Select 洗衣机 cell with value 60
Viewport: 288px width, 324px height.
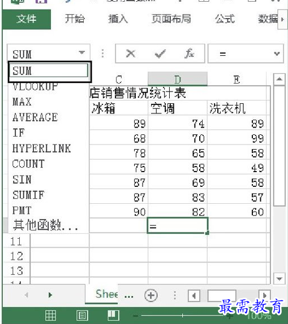click(237, 211)
